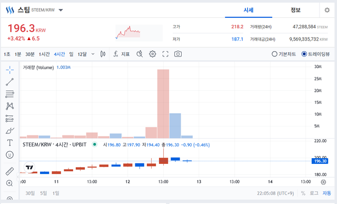The height and width of the screenshot is (204, 337).
Task: Set chart range to 30일
Action: [30, 193]
